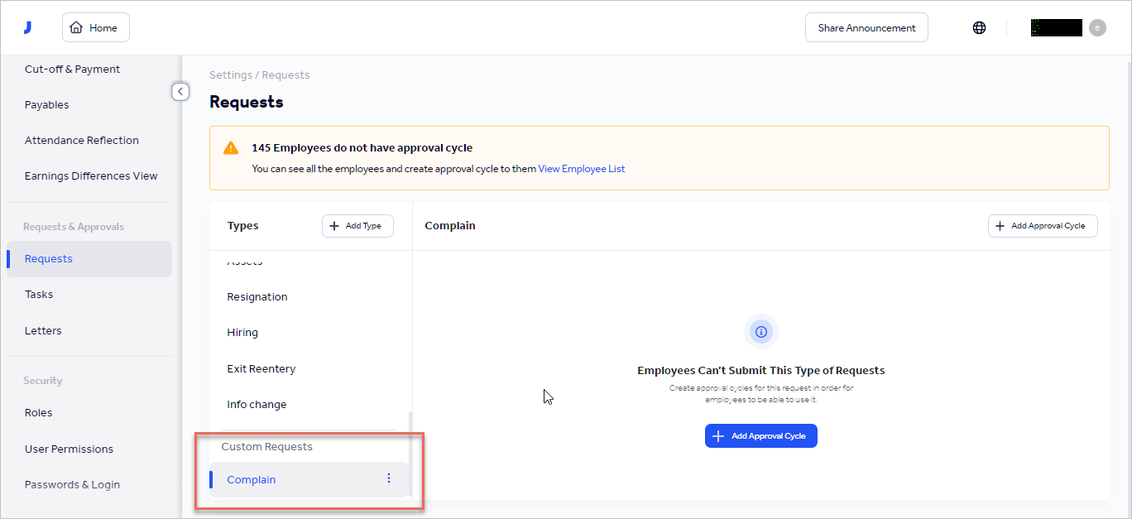Click the warning triangle icon in alert banner
1132x519 pixels.
(231, 147)
